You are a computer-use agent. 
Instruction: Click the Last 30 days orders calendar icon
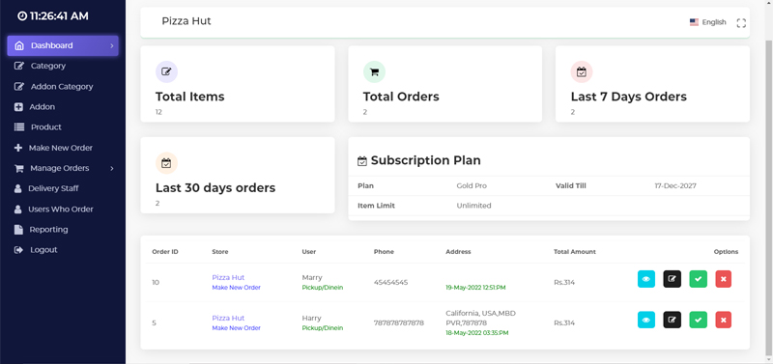pyautogui.click(x=166, y=163)
